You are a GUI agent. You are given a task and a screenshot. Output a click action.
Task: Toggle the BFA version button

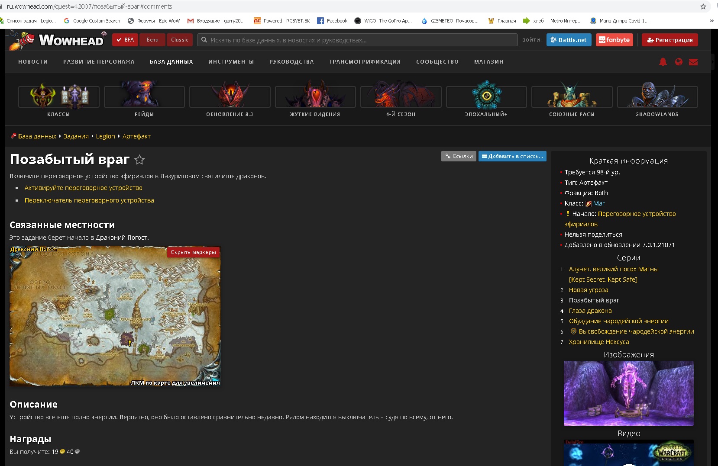tap(125, 40)
